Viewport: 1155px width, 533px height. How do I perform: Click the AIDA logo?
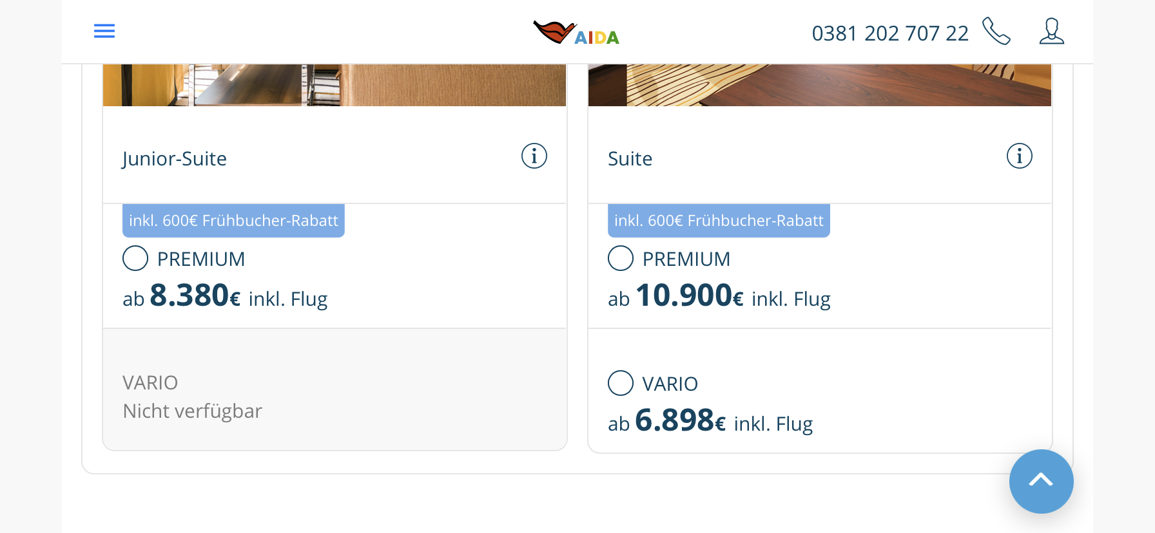pos(576,33)
